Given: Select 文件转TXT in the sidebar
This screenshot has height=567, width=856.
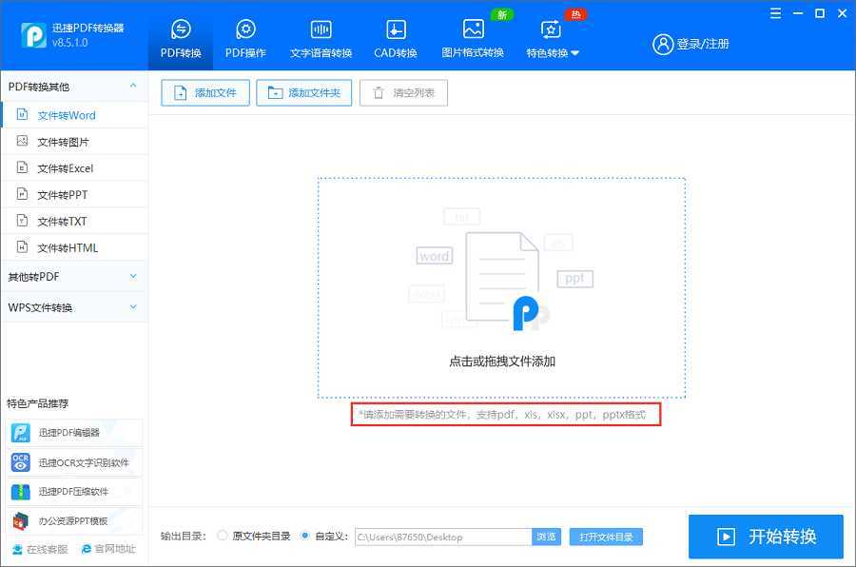Looking at the screenshot, I should point(75,222).
